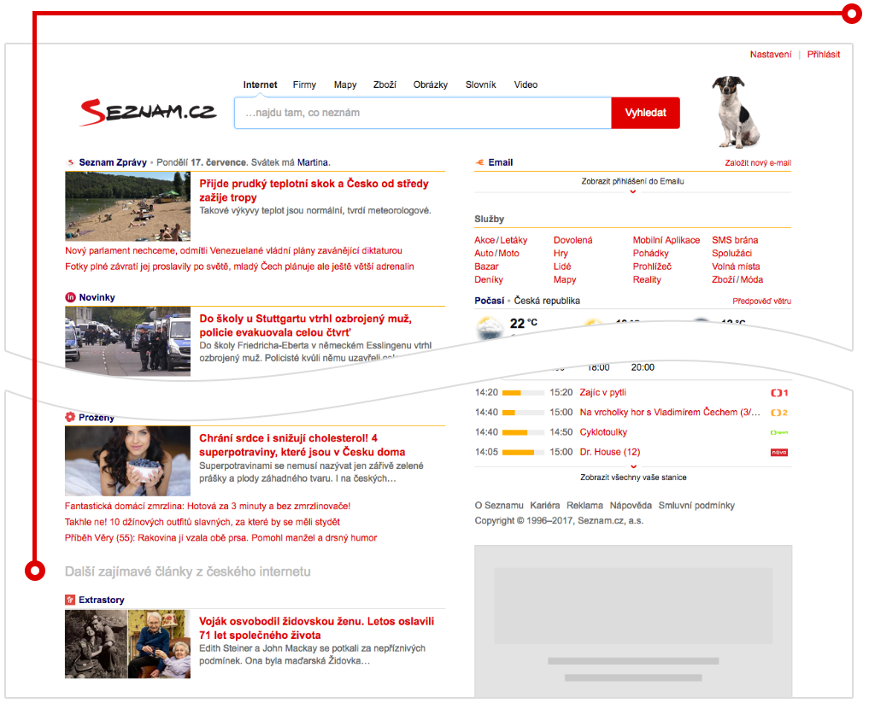Open the Spolužáci service link
The height and width of the screenshot is (709, 869).
pyautogui.click(x=731, y=253)
